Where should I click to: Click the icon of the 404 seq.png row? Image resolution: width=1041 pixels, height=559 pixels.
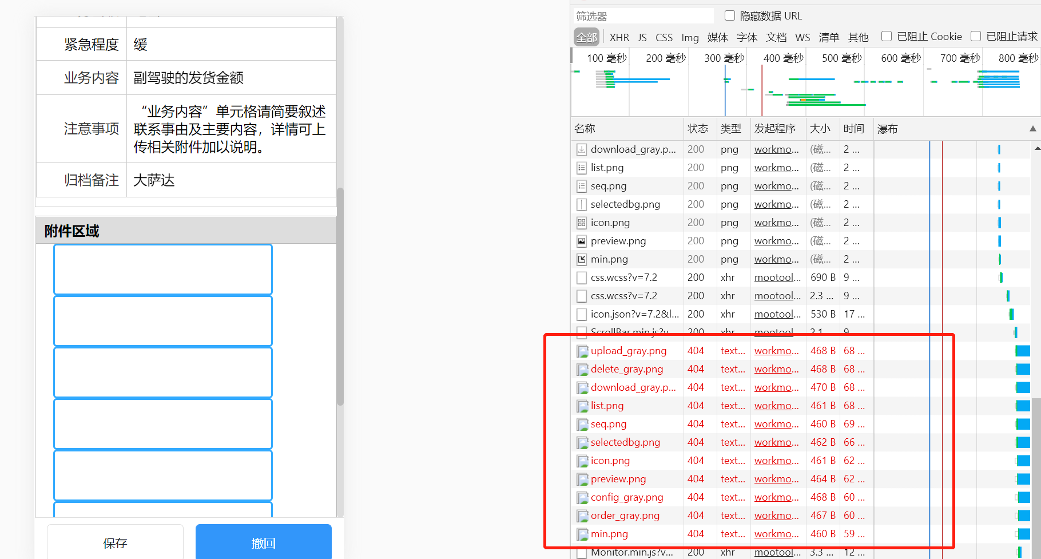tap(582, 424)
